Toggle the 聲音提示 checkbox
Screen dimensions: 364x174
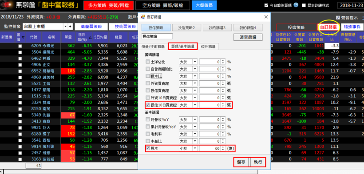point(338,18)
